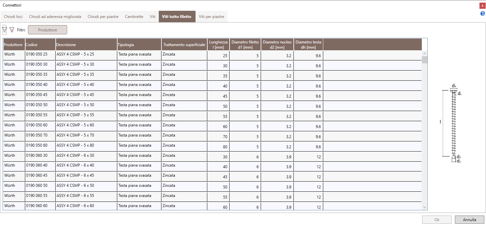Click the Tipologia column header
The image size is (486, 226).
139,44
